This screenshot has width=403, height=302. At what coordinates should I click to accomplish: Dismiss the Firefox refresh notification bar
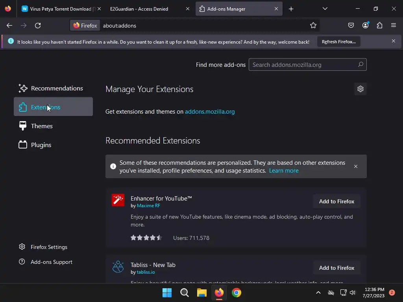pyautogui.click(x=393, y=41)
